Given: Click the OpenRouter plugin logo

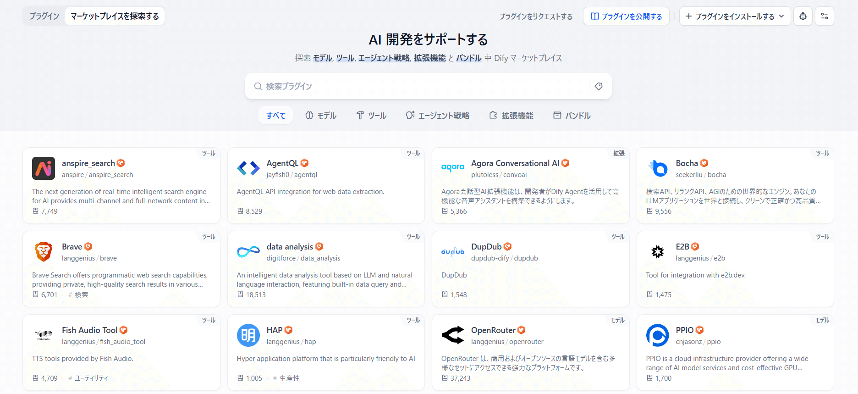Looking at the screenshot, I should coord(453,335).
